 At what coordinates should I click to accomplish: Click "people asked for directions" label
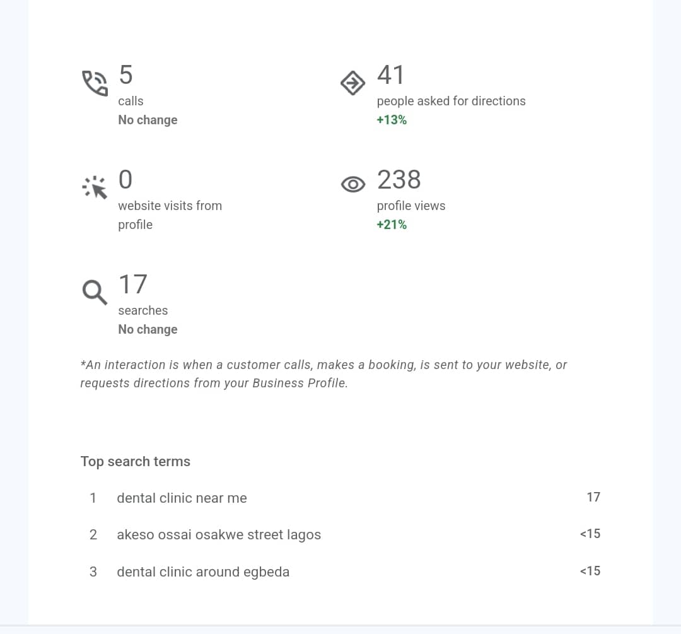point(451,101)
